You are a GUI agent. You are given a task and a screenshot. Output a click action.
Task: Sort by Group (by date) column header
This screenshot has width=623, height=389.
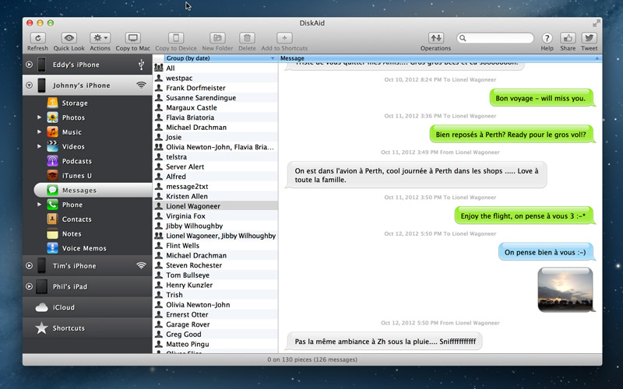point(215,58)
